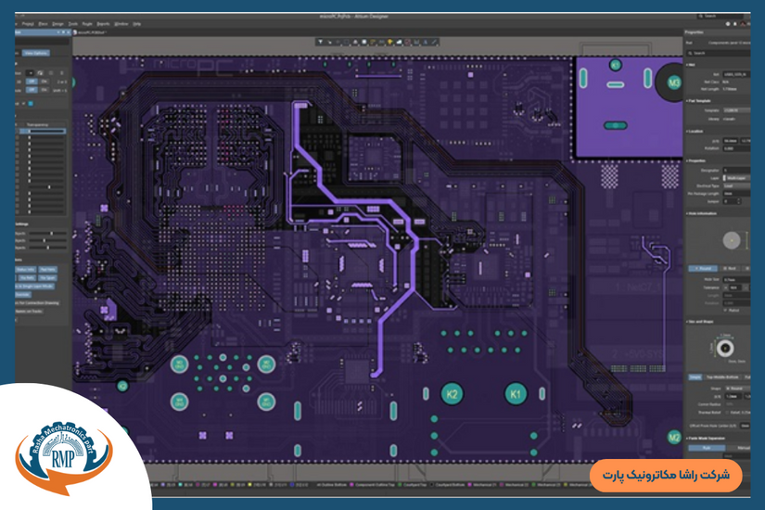Click the Pad Nets button in left panel

[48, 269]
